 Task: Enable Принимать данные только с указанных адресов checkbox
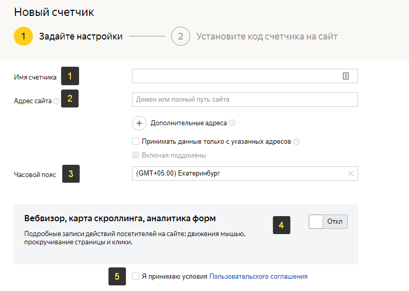coord(136,141)
